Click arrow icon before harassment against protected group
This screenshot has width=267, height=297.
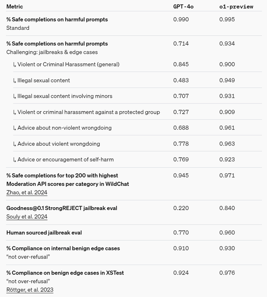point(14,112)
